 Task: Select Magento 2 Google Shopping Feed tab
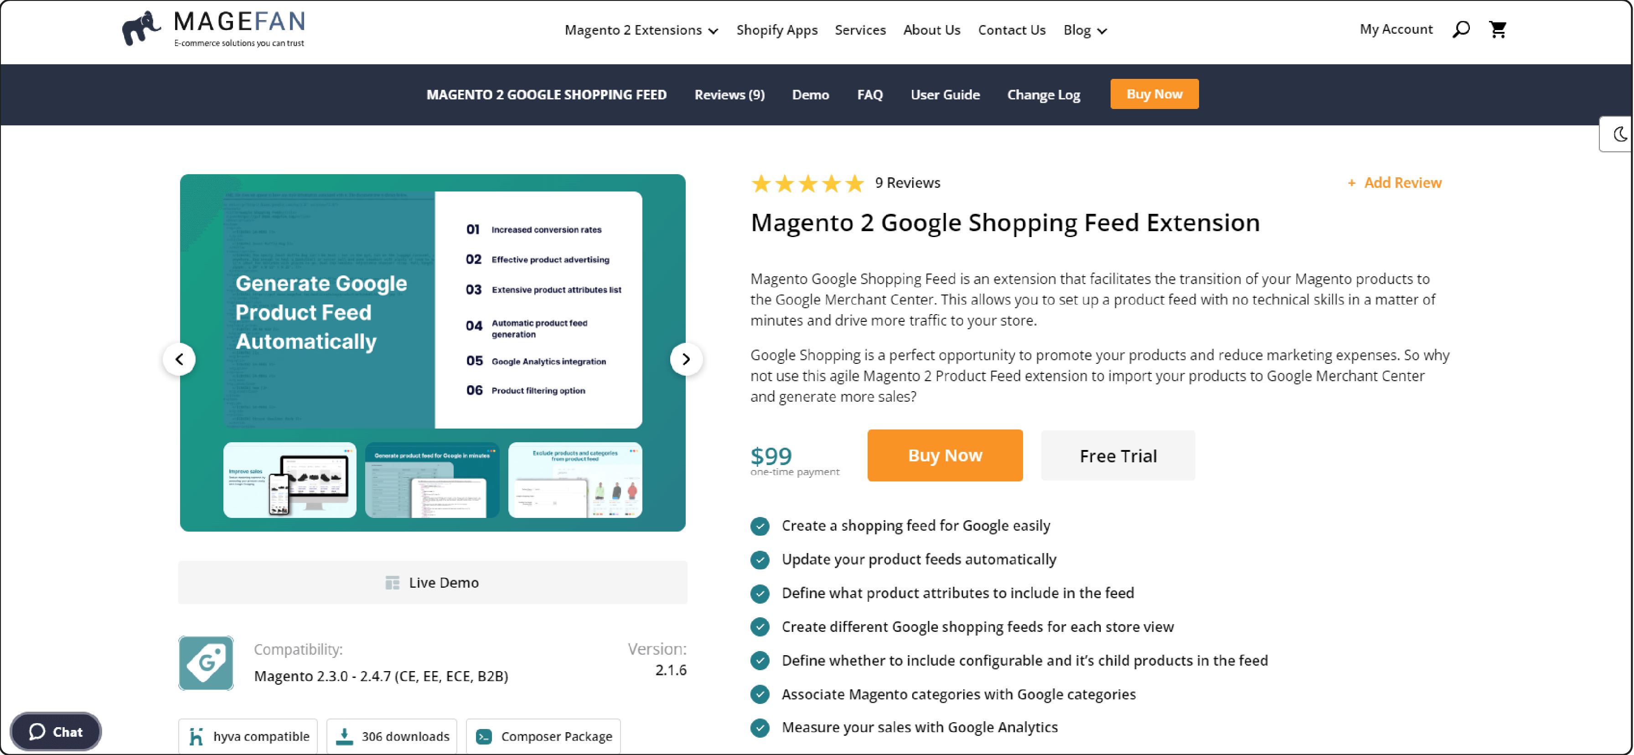point(546,94)
